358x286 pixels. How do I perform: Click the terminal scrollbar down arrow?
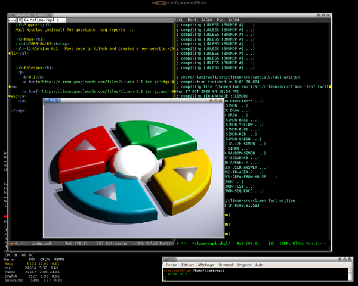point(350,279)
